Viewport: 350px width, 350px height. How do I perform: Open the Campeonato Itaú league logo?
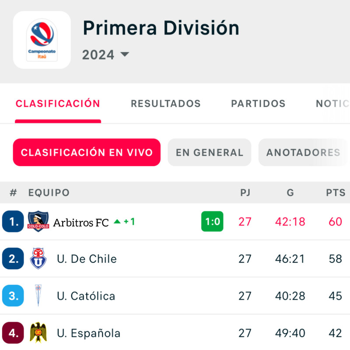coord(42,40)
